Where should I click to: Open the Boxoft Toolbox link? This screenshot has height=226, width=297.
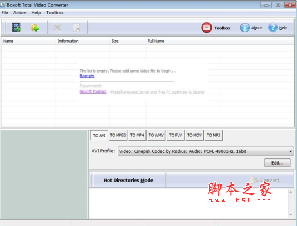93,91
